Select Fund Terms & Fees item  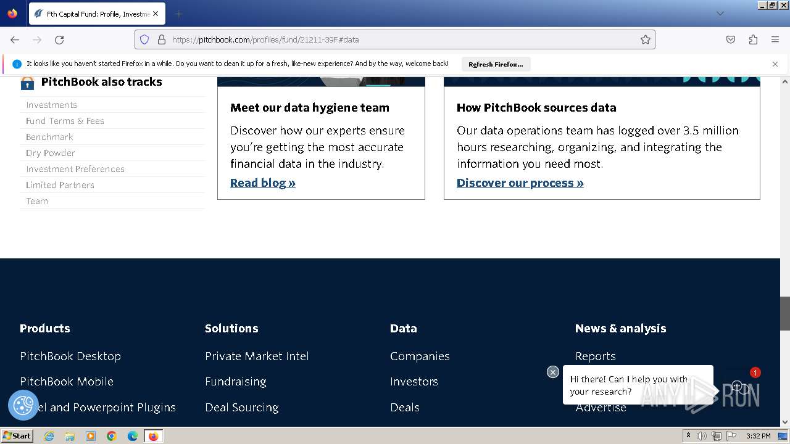(65, 121)
